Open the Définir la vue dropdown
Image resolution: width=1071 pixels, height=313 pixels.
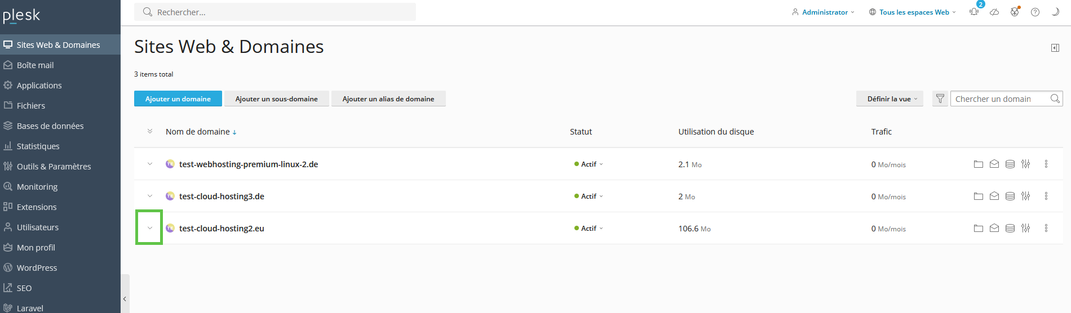[x=889, y=99]
